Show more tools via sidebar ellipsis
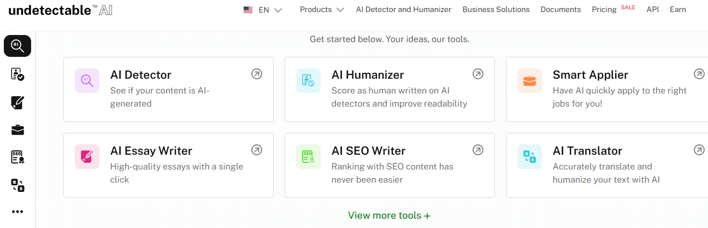 coord(17,212)
